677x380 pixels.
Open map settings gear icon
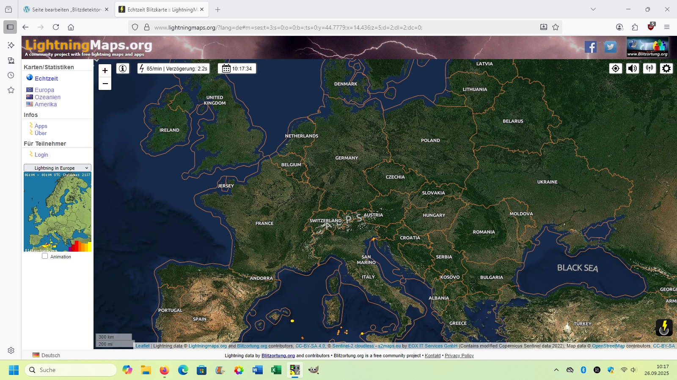666,68
